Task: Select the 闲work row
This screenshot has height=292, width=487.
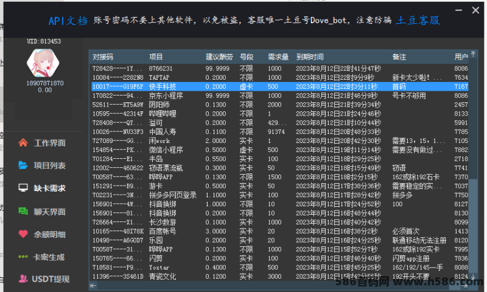Action: 280,141
